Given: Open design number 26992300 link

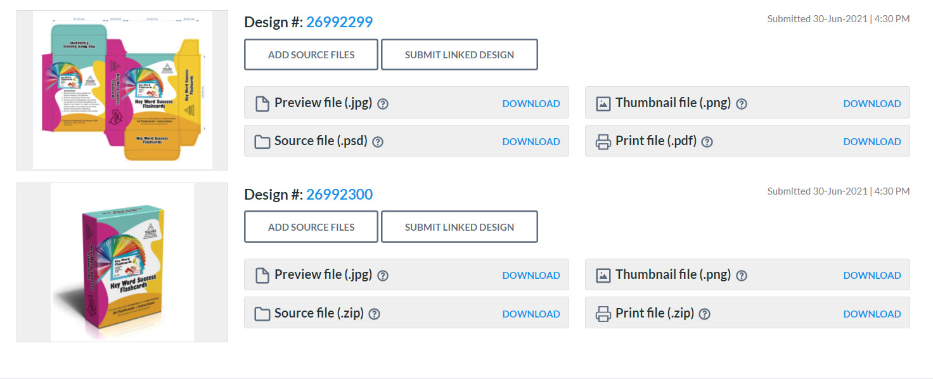Looking at the screenshot, I should tap(339, 195).
